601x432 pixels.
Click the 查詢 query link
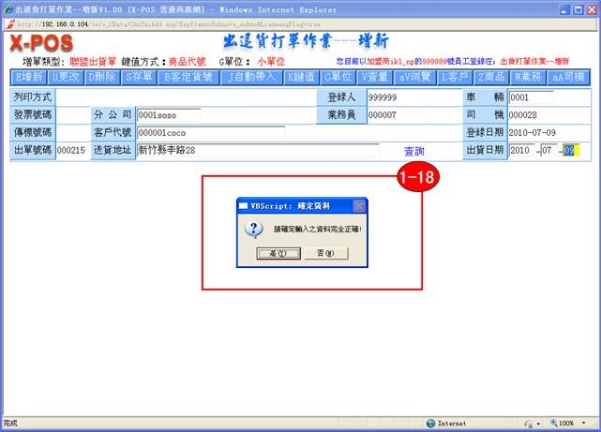413,151
